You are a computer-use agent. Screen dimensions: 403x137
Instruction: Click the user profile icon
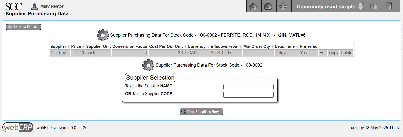coord(35,6)
